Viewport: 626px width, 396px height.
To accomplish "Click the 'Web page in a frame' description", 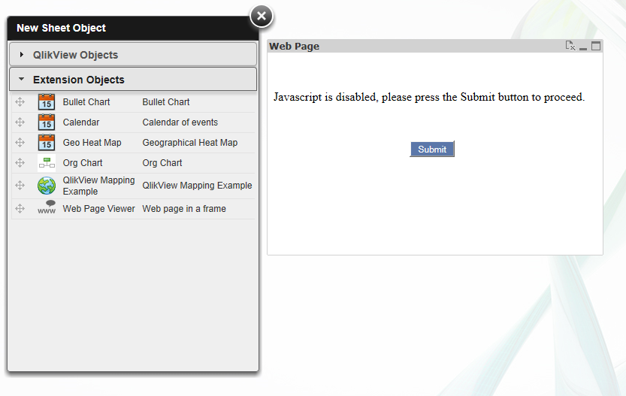I will 184,209.
